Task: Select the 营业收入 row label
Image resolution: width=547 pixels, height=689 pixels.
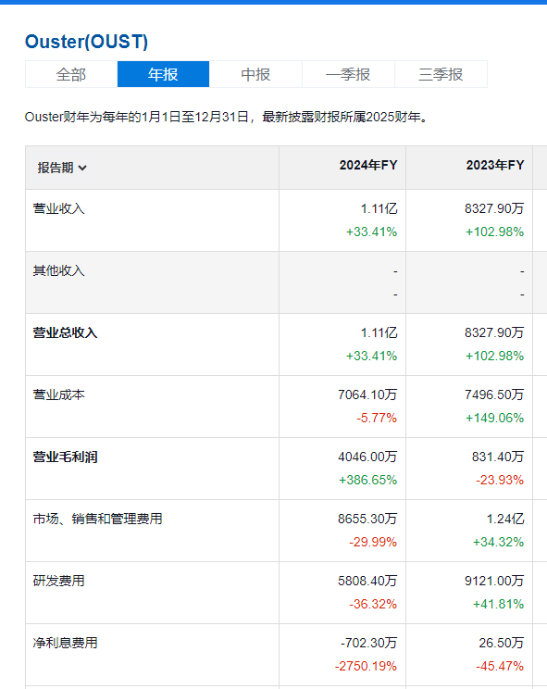Action: 59,208
